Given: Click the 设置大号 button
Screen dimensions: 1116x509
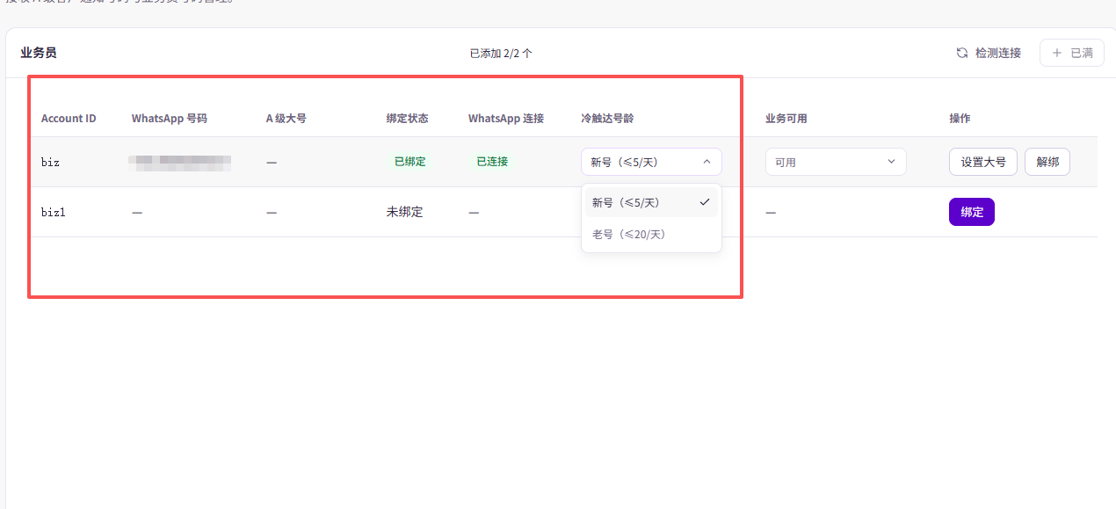Looking at the screenshot, I should (x=983, y=162).
